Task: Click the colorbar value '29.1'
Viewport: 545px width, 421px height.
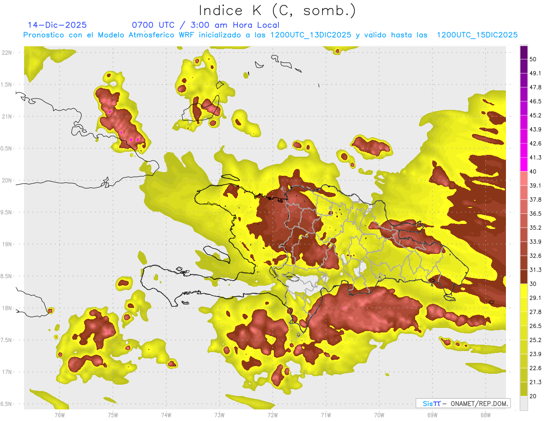Action: pyautogui.click(x=535, y=297)
